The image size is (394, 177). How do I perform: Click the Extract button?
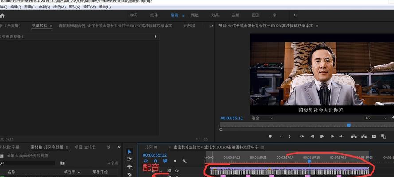click(x=363, y=136)
